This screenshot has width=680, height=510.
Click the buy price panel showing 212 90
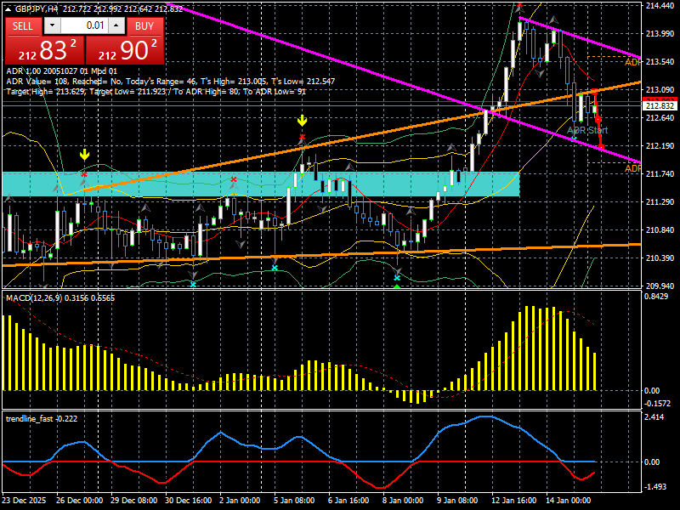tap(125, 50)
